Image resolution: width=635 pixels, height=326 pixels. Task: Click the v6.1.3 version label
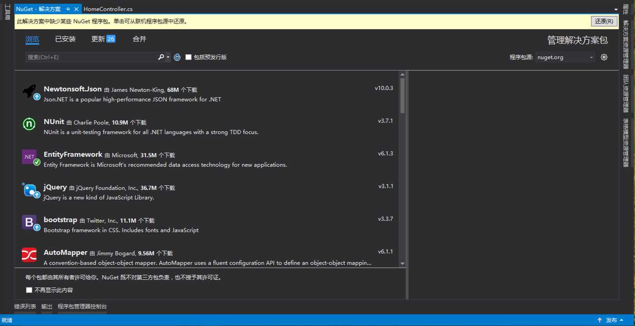pyautogui.click(x=385, y=153)
